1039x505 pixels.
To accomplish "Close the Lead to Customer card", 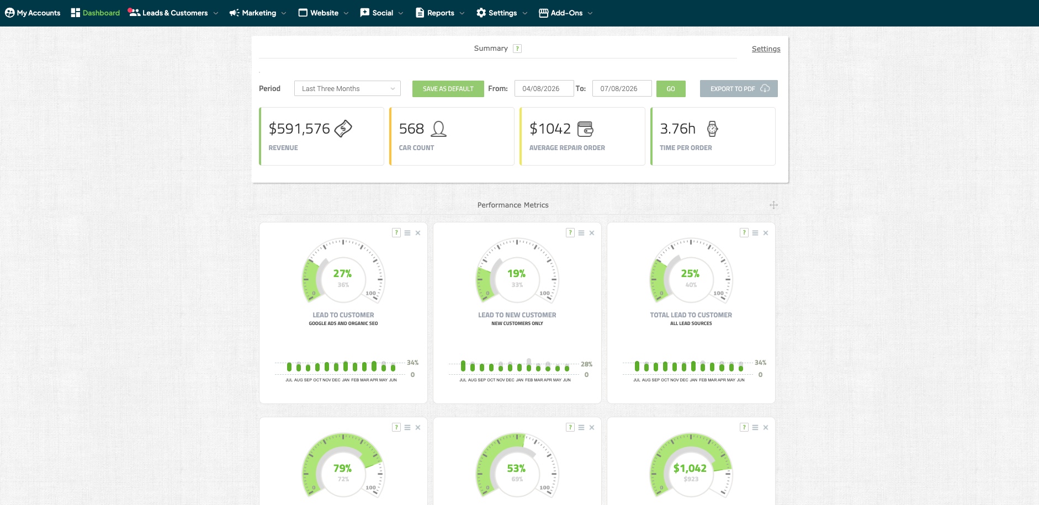I will (x=418, y=233).
